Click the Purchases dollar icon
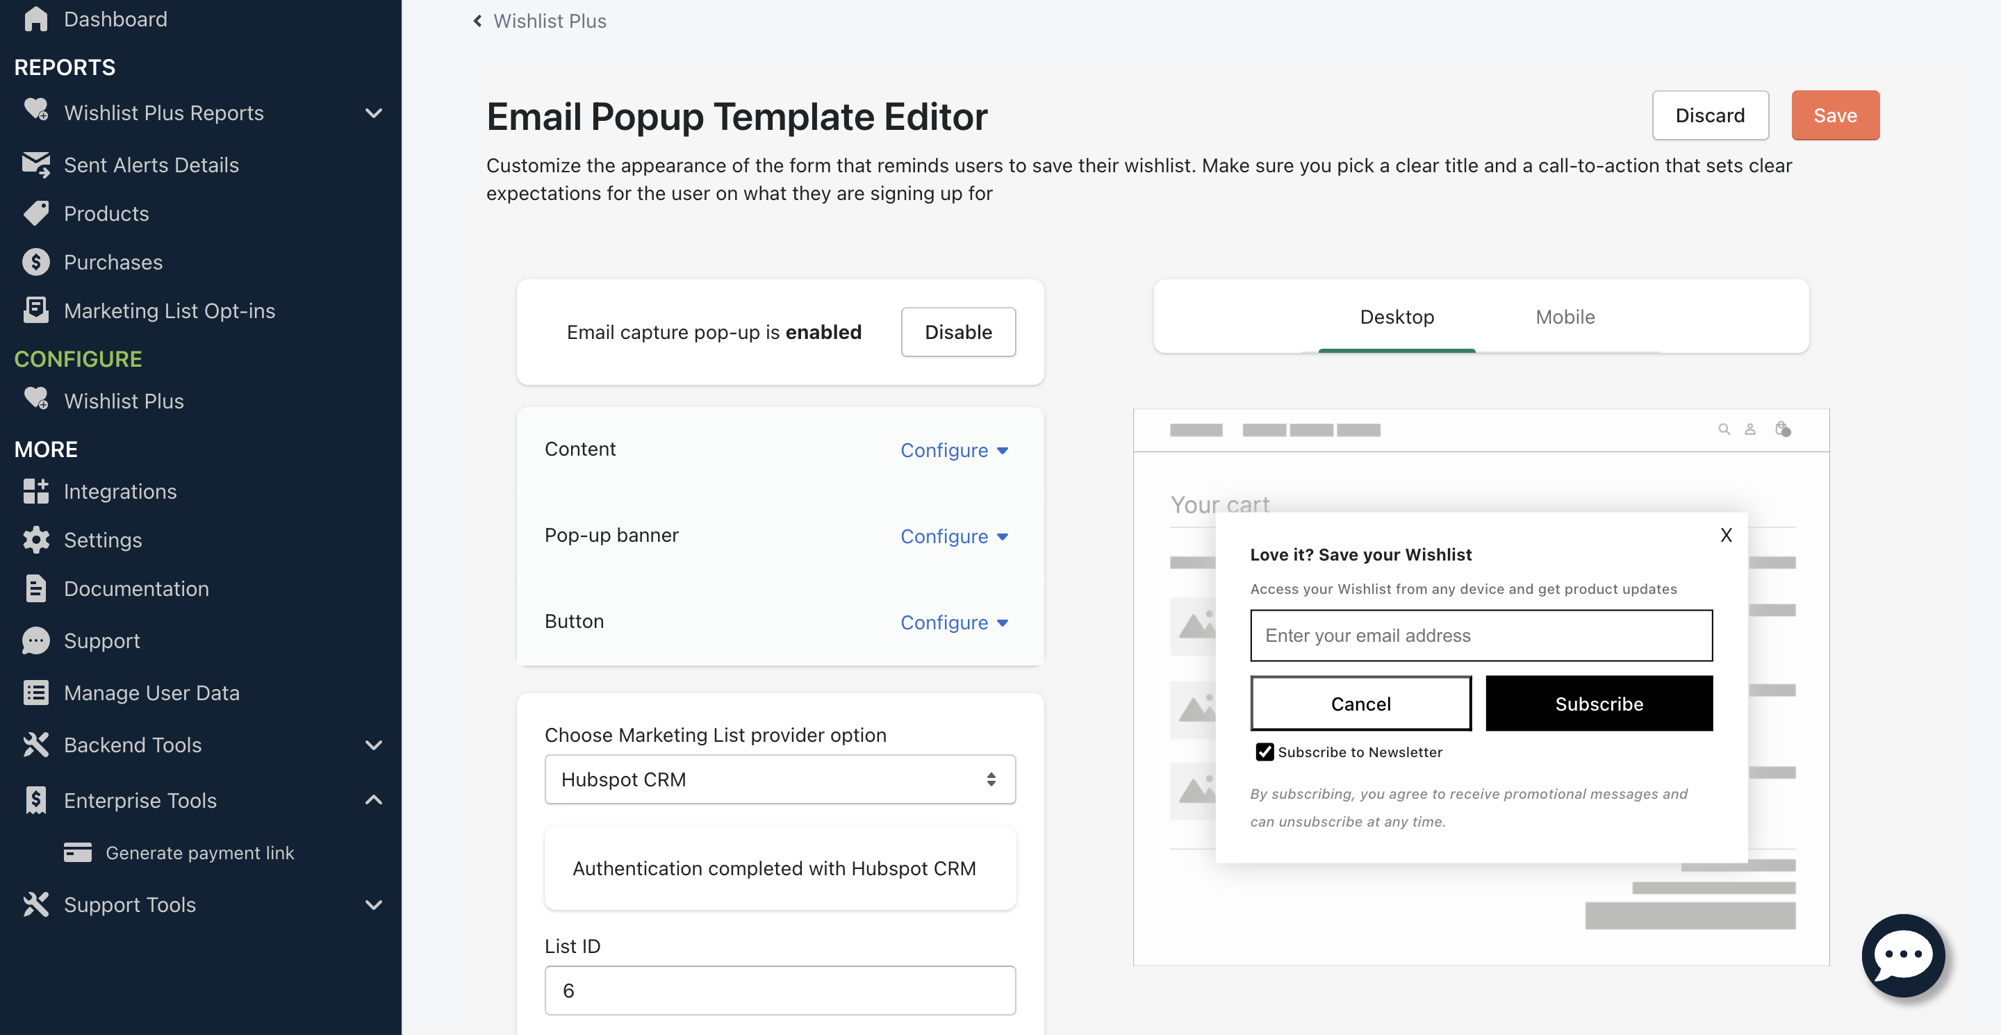This screenshot has width=2001, height=1035. click(x=35, y=263)
